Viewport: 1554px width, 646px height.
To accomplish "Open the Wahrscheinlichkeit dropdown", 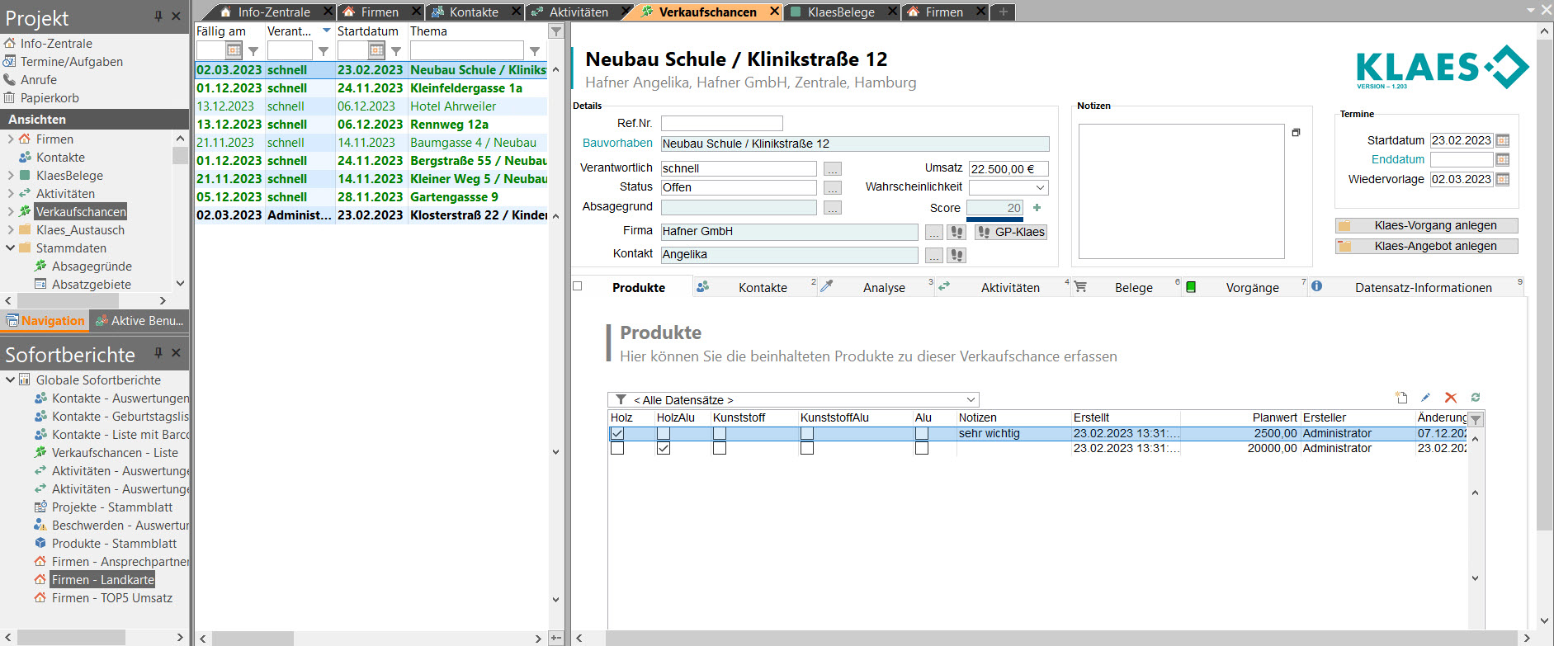I will 1040,187.
